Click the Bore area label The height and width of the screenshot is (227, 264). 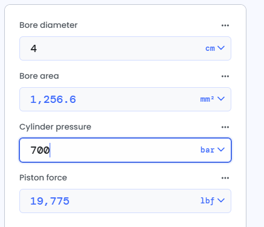(39, 76)
